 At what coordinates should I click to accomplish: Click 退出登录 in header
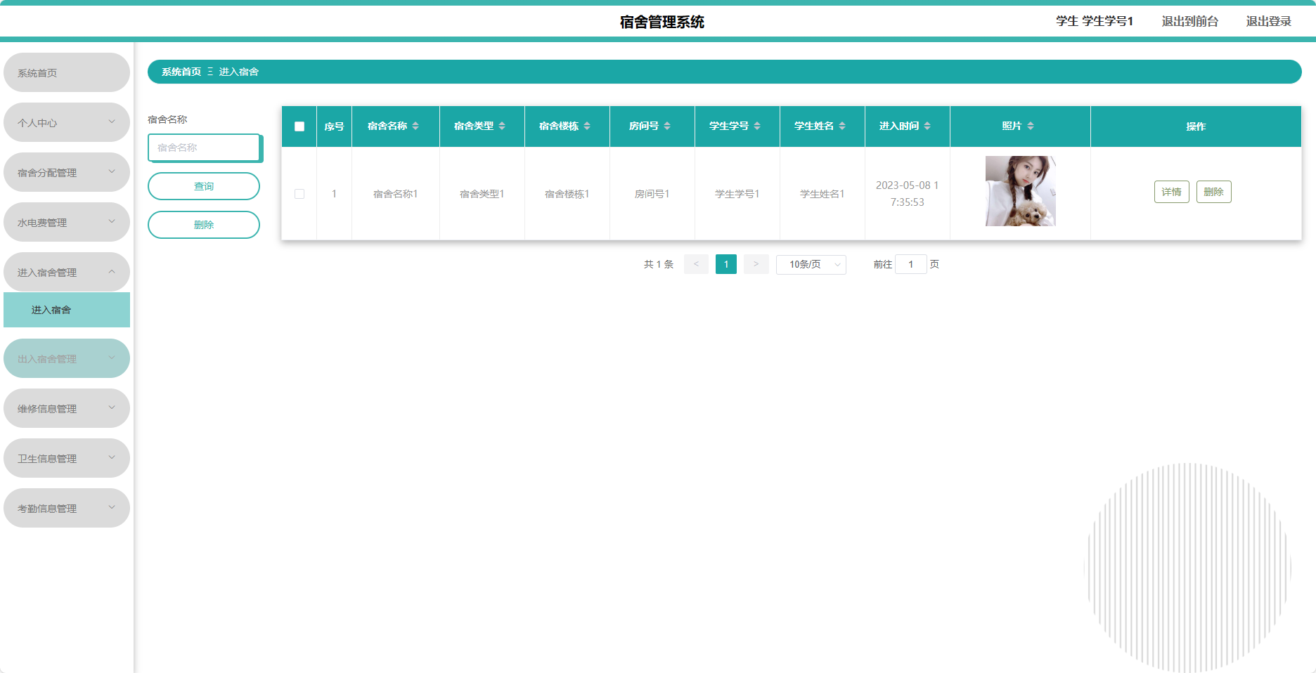click(x=1268, y=21)
